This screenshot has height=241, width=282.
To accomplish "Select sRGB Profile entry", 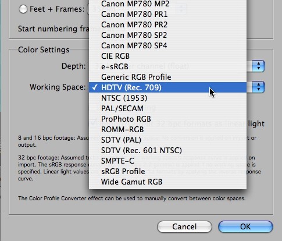I will click(167, 171).
